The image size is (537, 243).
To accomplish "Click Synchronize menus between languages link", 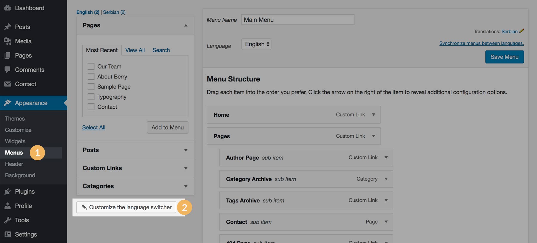I will [482, 43].
